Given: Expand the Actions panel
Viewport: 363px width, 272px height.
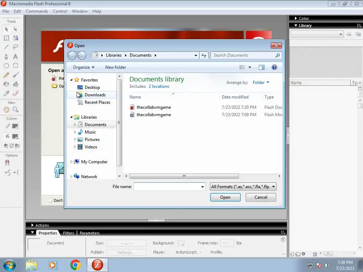Looking at the screenshot, I should (32, 225).
